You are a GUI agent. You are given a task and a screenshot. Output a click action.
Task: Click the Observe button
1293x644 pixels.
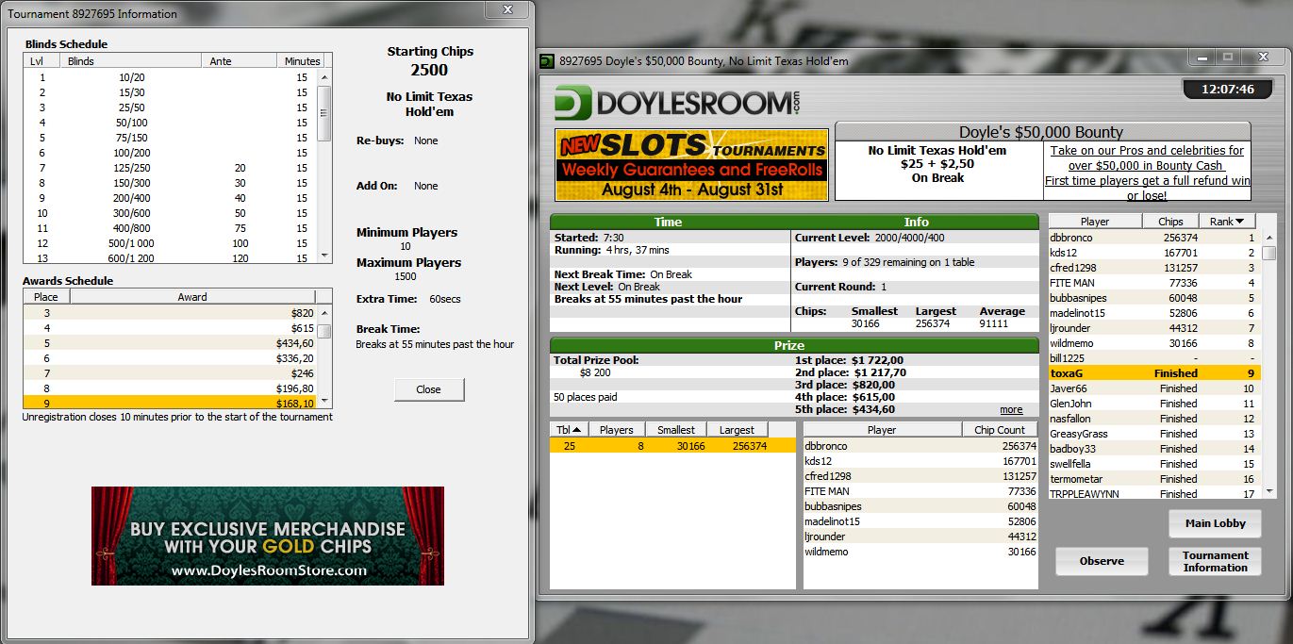(x=1102, y=561)
